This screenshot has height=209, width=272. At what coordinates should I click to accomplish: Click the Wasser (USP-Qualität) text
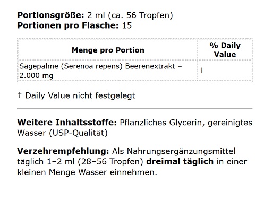(63, 133)
